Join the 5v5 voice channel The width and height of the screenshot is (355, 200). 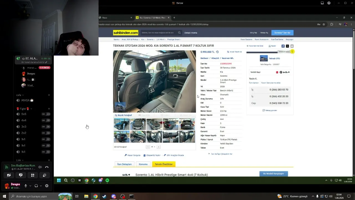point(33,114)
